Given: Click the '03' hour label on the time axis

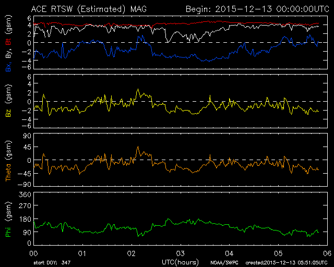Looking at the screenshot, I should pyautogui.click(x=181, y=253).
